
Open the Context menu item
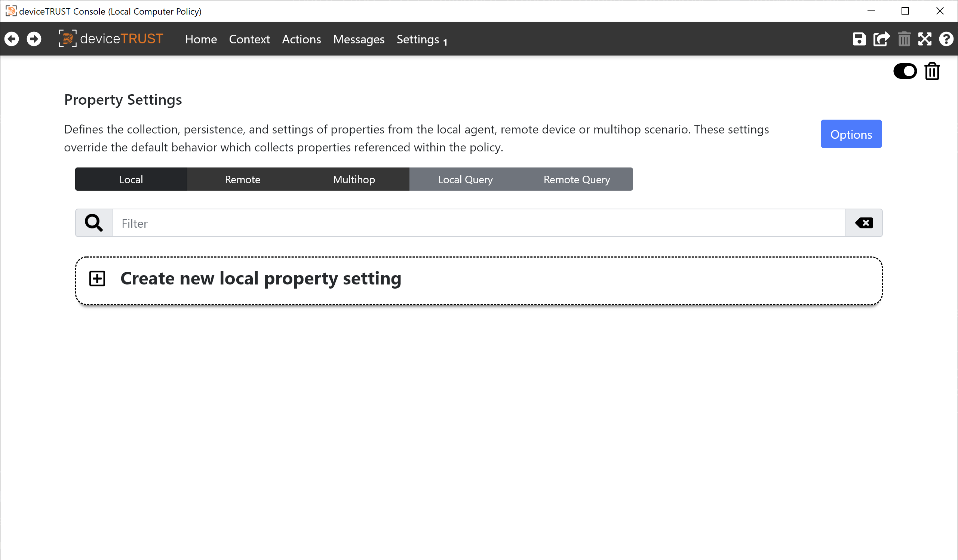249,39
